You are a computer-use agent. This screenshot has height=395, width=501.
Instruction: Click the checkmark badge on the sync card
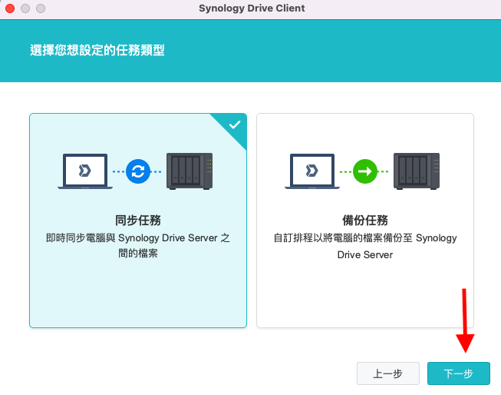(x=235, y=124)
